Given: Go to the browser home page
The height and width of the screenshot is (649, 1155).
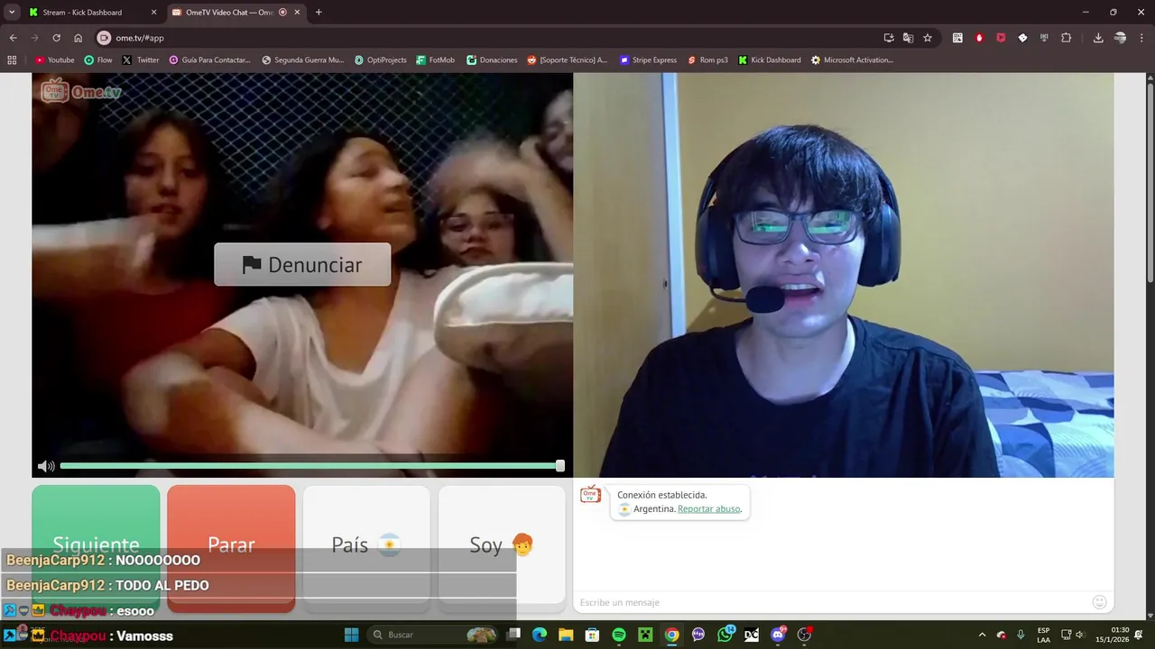Looking at the screenshot, I should (78, 38).
